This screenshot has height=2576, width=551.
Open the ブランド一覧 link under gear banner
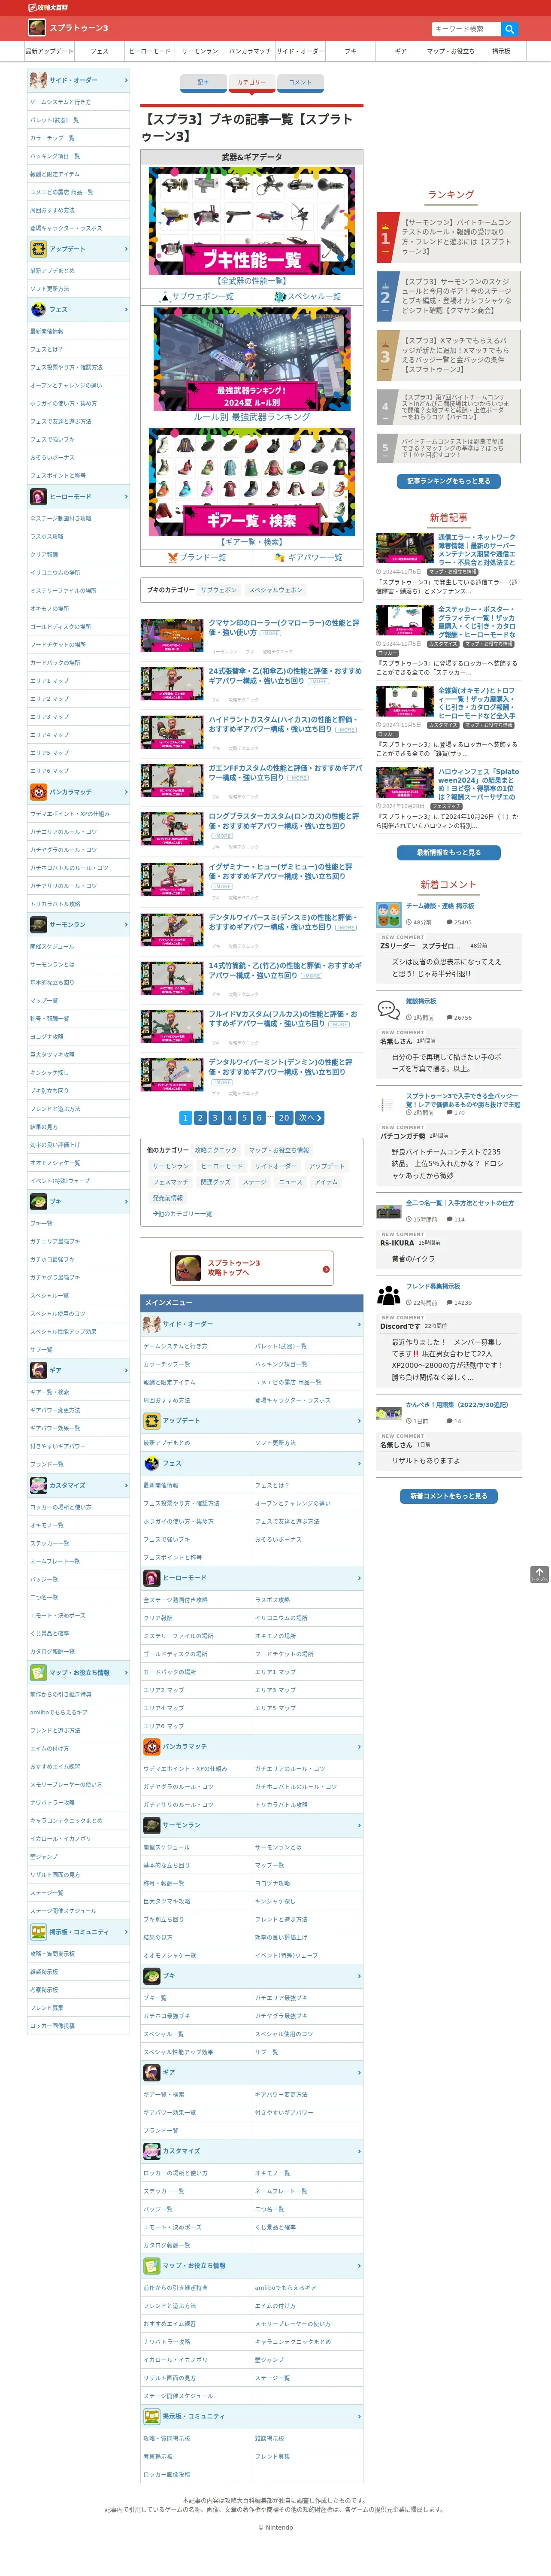tap(196, 558)
